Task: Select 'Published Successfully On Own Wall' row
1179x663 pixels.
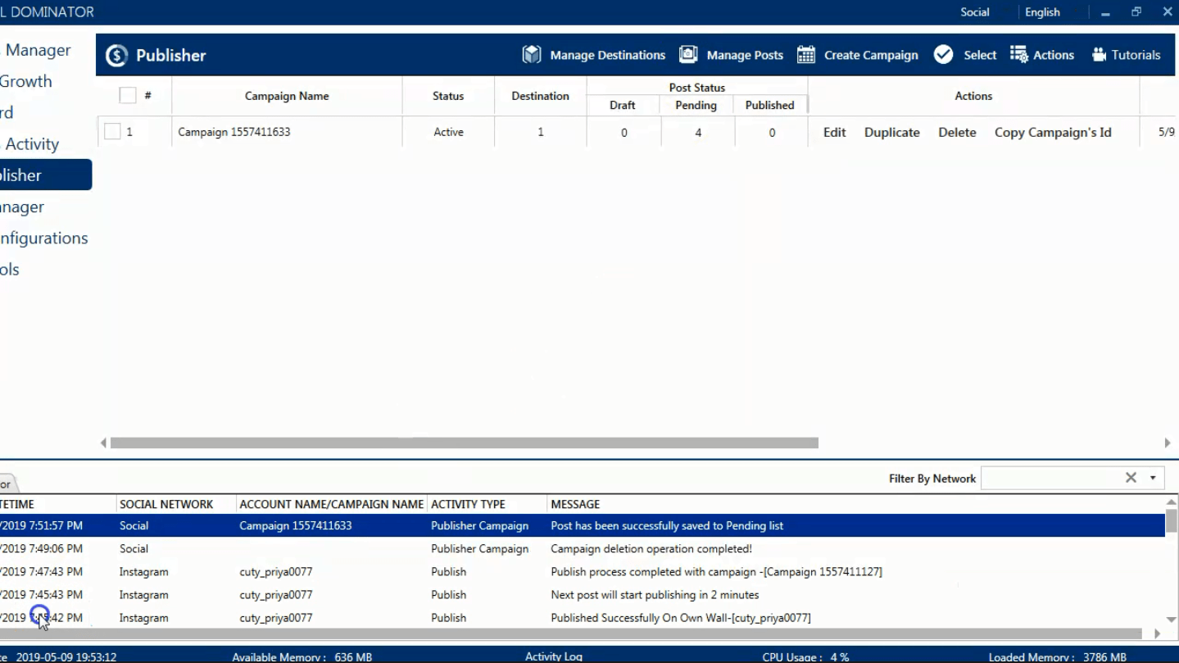Action: (583, 617)
